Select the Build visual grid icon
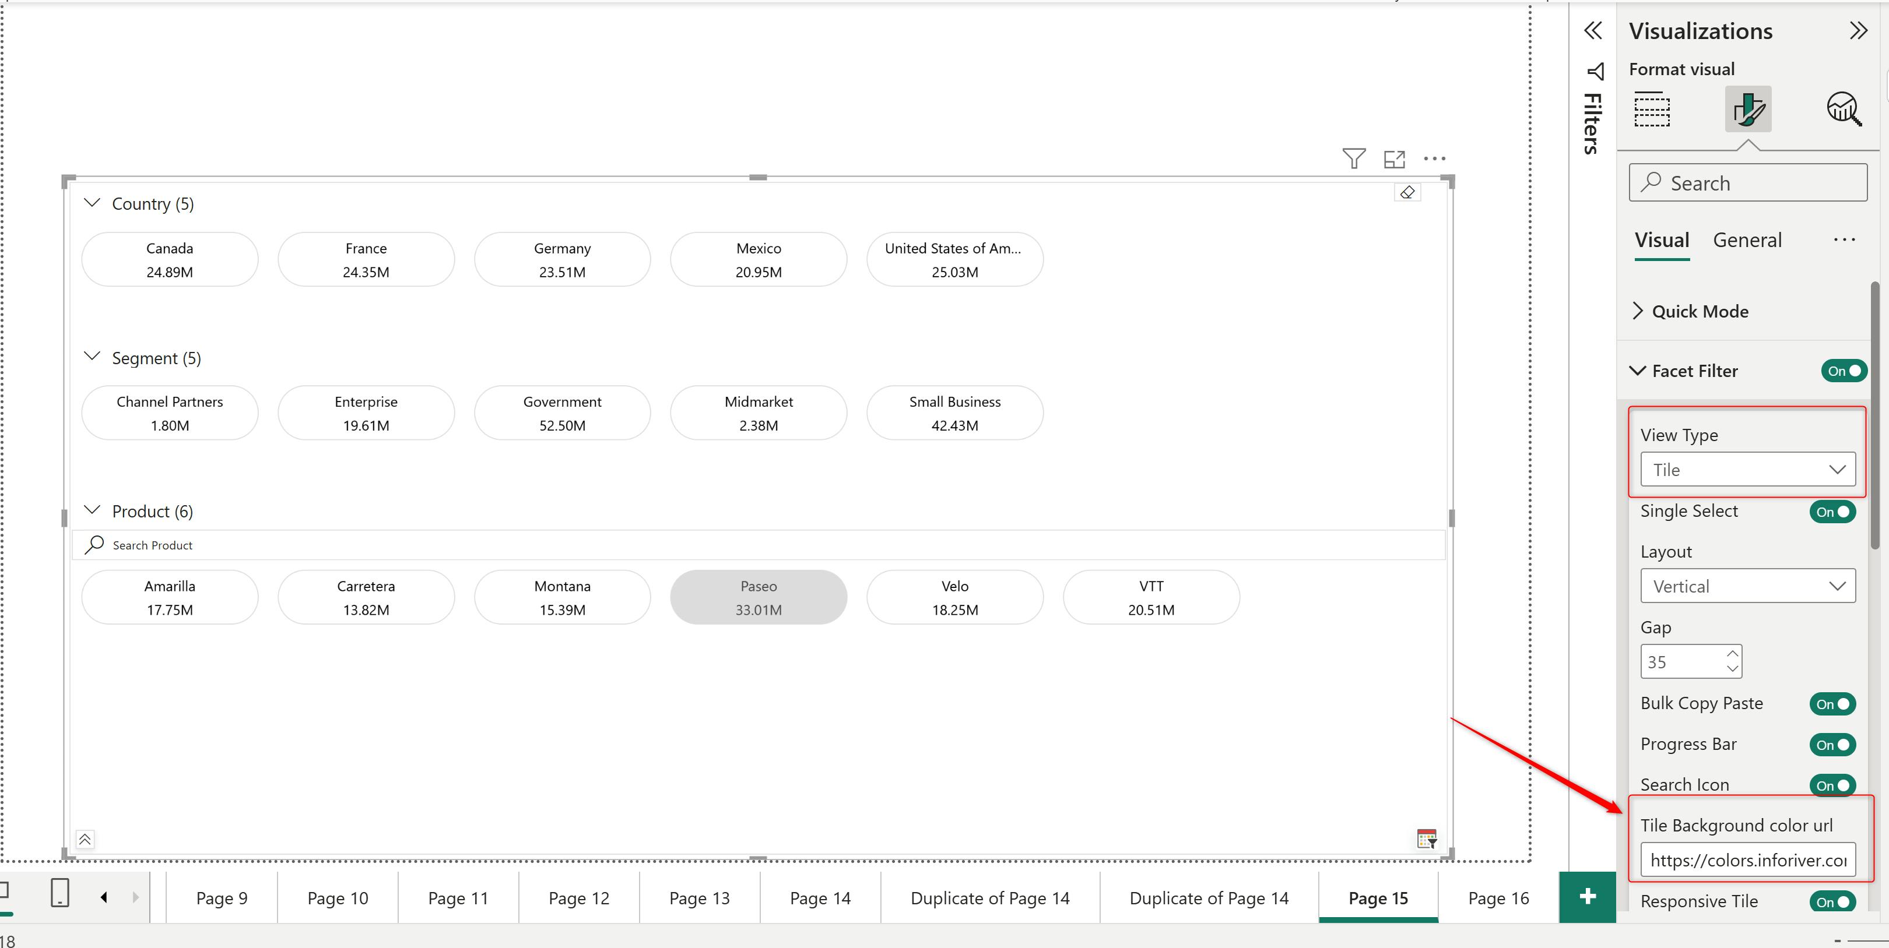 pos(1652,109)
